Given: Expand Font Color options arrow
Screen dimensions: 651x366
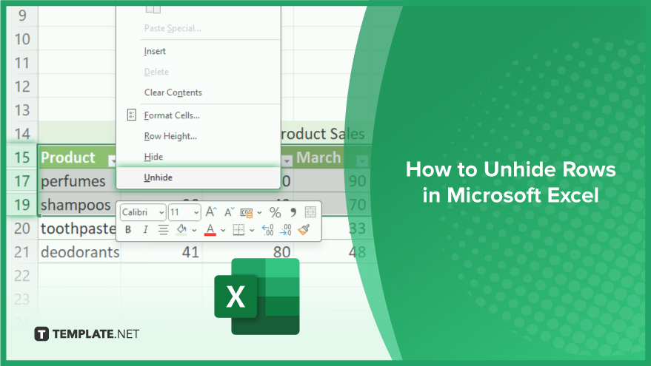Looking at the screenshot, I should [223, 230].
